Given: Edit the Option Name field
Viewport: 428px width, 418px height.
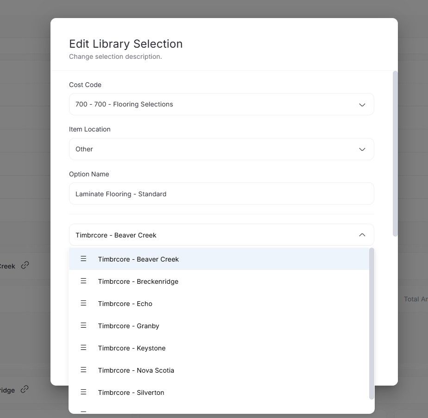Looking at the screenshot, I should pyautogui.click(x=221, y=193).
